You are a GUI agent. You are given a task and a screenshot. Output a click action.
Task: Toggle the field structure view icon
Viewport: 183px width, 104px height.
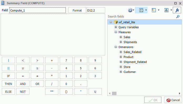click(x=141, y=10)
